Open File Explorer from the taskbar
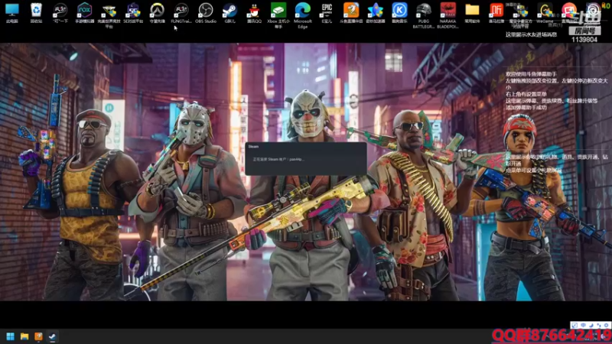The image size is (612, 344). point(24,336)
